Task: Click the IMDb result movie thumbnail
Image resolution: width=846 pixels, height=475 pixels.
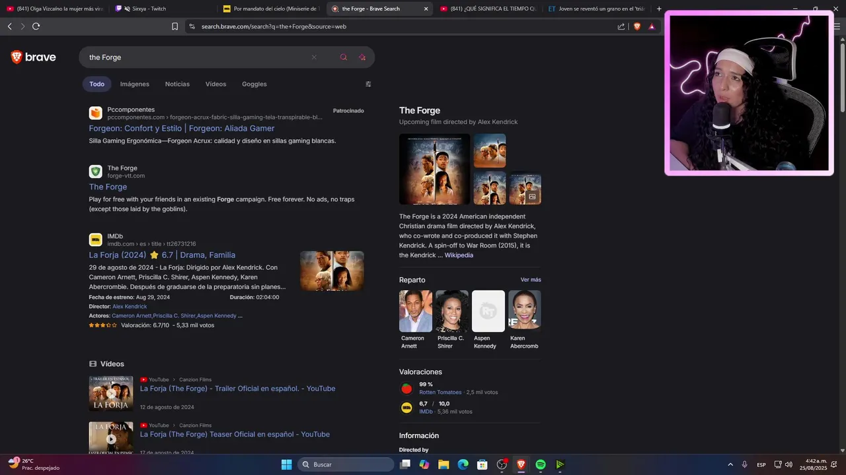Action: (332, 270)
